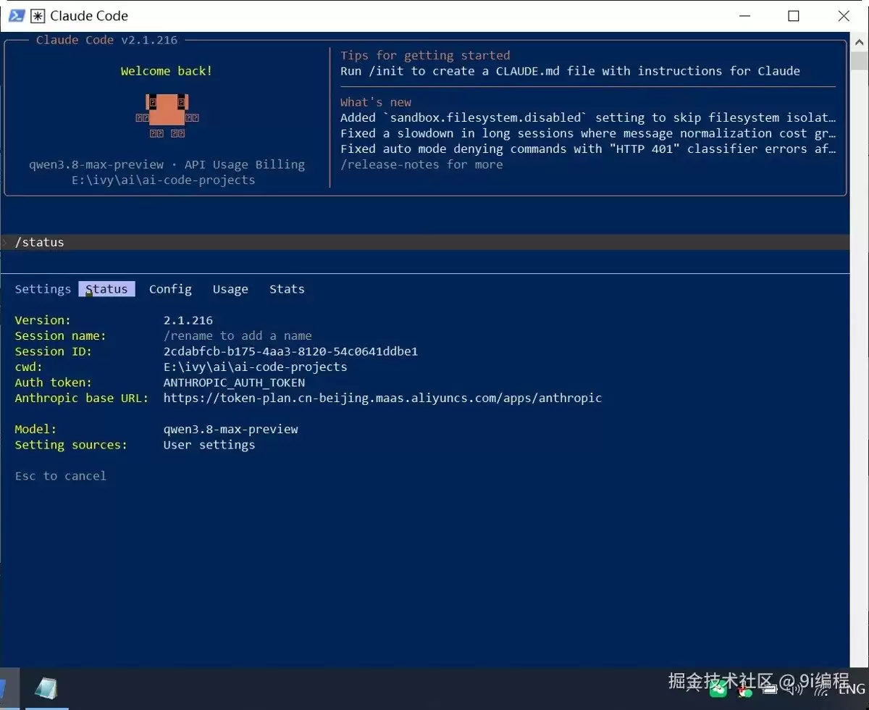Click the Anthropic base URL link

[382, 398]
